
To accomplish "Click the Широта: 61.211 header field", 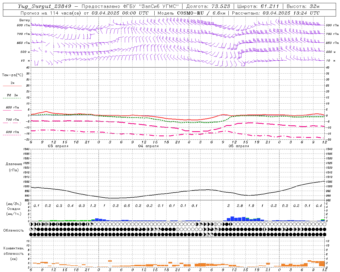I will pos(258,6).
